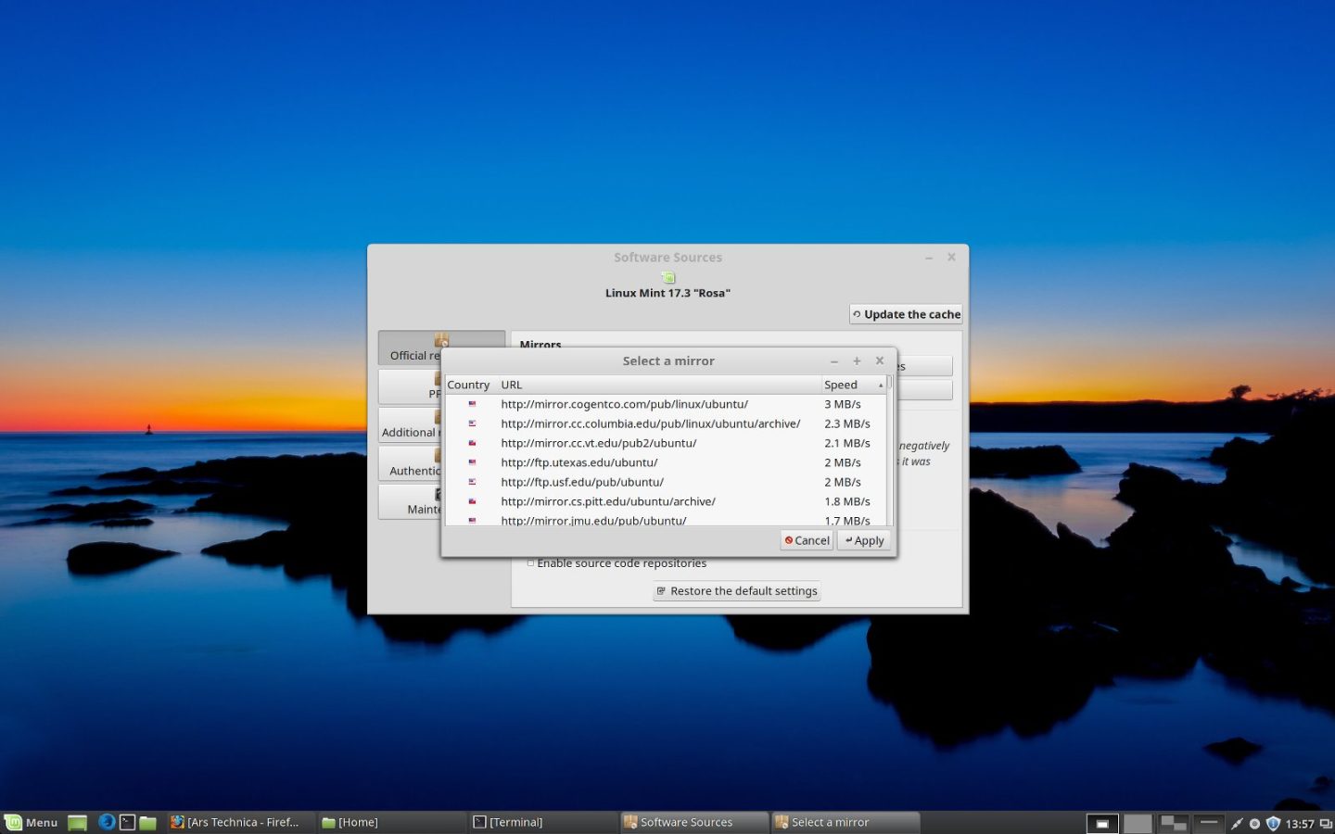1335x834 pixels.
Task: Update the cache
Action: (905, 314)
